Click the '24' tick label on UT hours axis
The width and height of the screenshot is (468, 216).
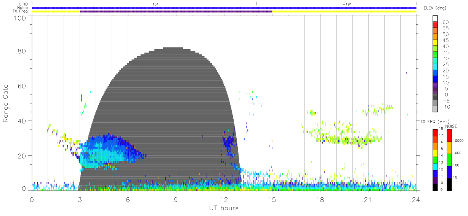416,200
